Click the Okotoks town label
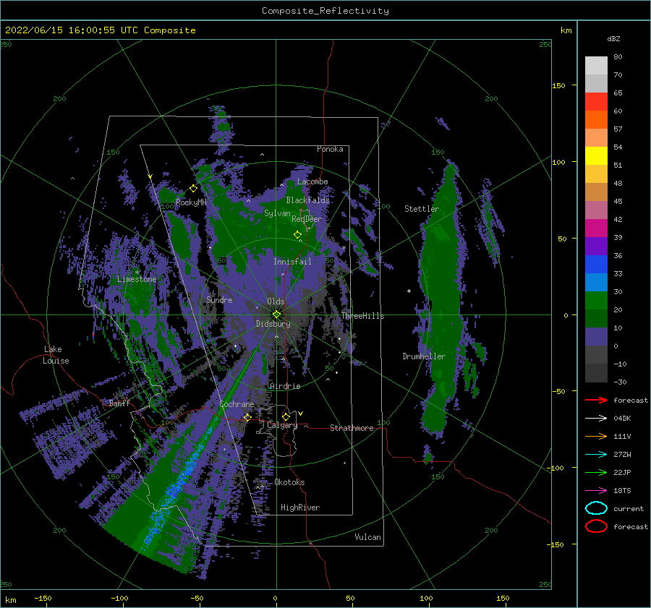651x608 pixels. click(289, 482)
